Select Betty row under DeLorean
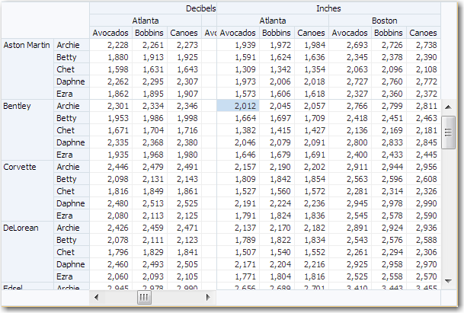Screen dimensions: 464x313 (x=72, y=240)
